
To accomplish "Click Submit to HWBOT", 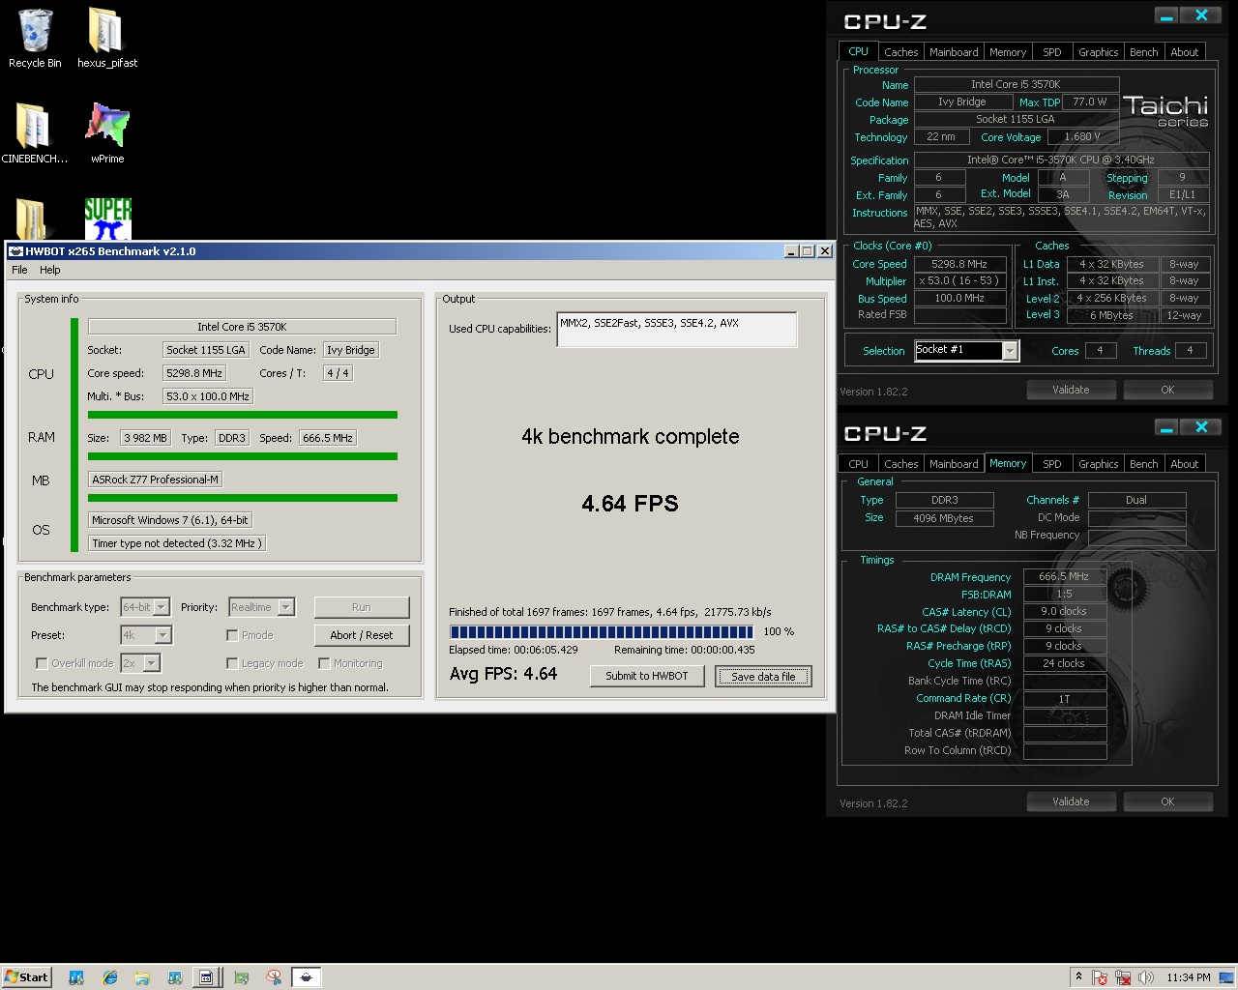I will [x=647, y=676].
